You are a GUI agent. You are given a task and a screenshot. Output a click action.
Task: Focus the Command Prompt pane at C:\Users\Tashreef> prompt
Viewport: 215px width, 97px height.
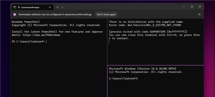123,78
